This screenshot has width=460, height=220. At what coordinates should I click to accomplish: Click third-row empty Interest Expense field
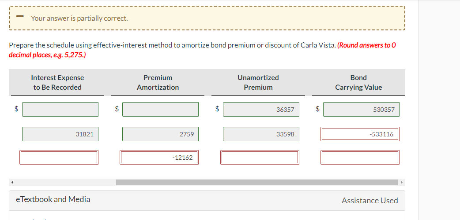[59, 157]
